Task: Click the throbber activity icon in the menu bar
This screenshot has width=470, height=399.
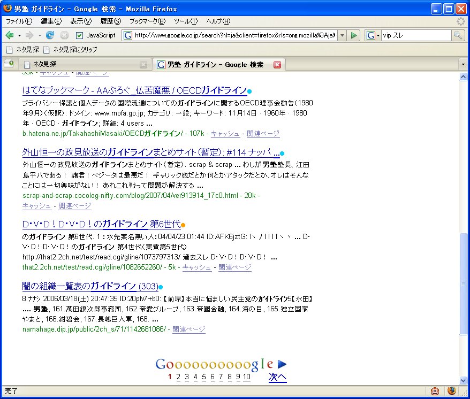Action: point(460,21)
